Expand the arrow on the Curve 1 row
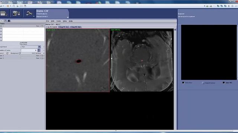 pyautogui.click(x=44, y=53)
